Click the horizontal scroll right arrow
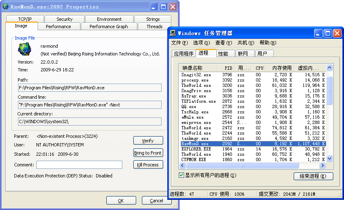344x210 pixels. (x=322, y=166)
